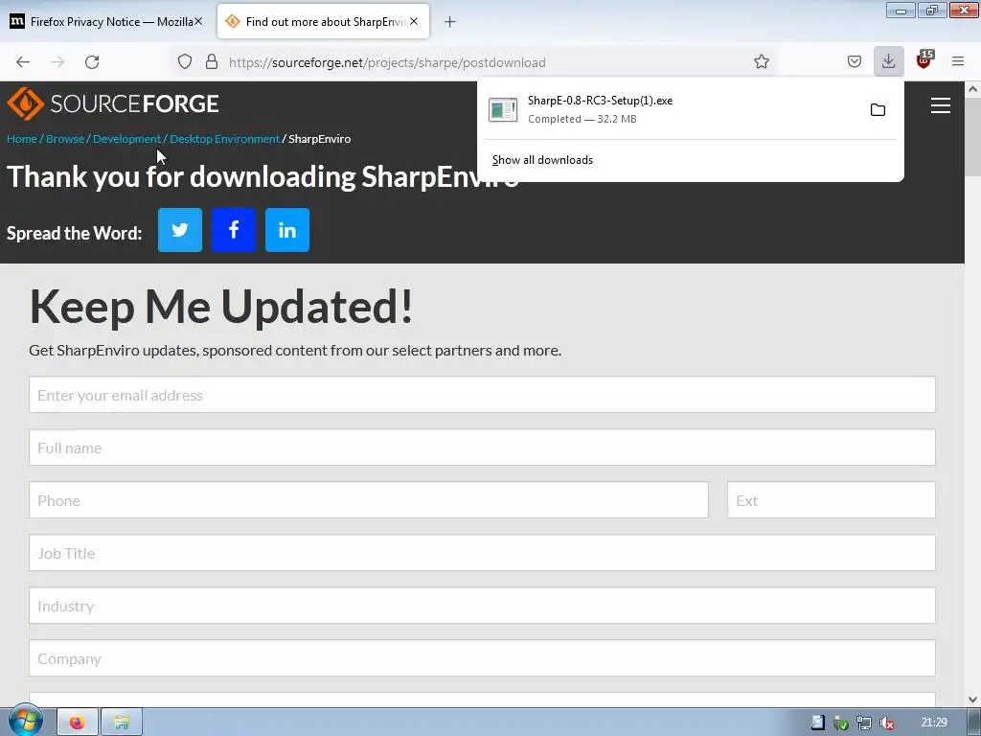Click the muted volume tray icon
Image resolution: width=981 pixels, height=736 pixels.
(x=886, y=723)
